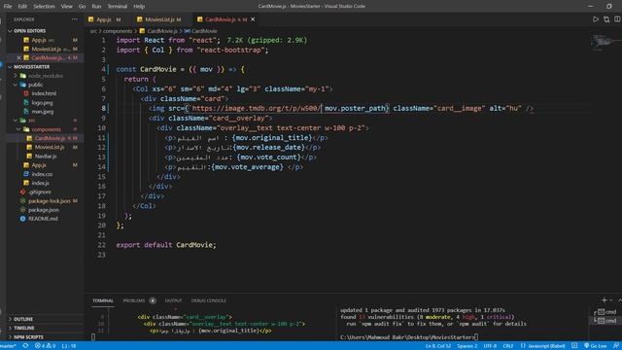
Task: Change Spaces: 2 indentation setting
Action: click(466, 346)
